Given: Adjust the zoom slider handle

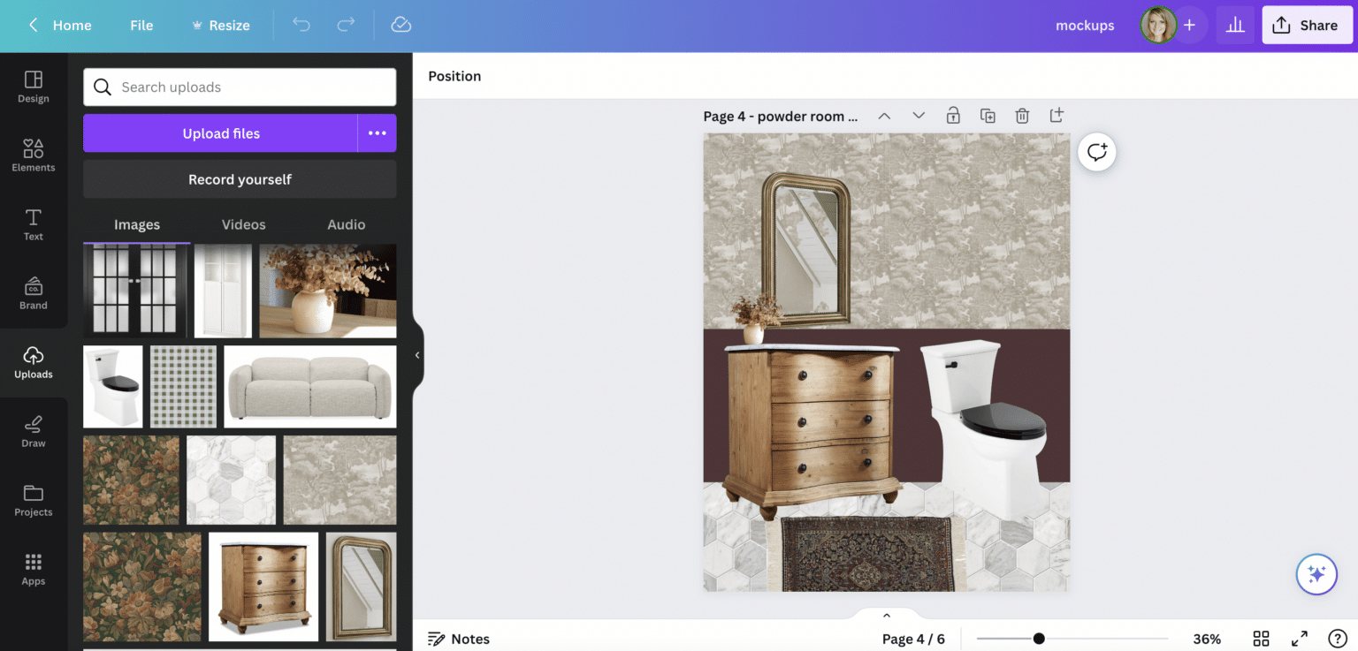Looking at the screenshot, I should (x=1039, y=639).
